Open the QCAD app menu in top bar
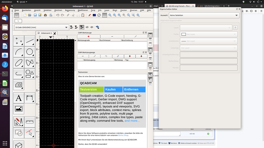This screenshot has height=148, width=264. coord(22,2)
